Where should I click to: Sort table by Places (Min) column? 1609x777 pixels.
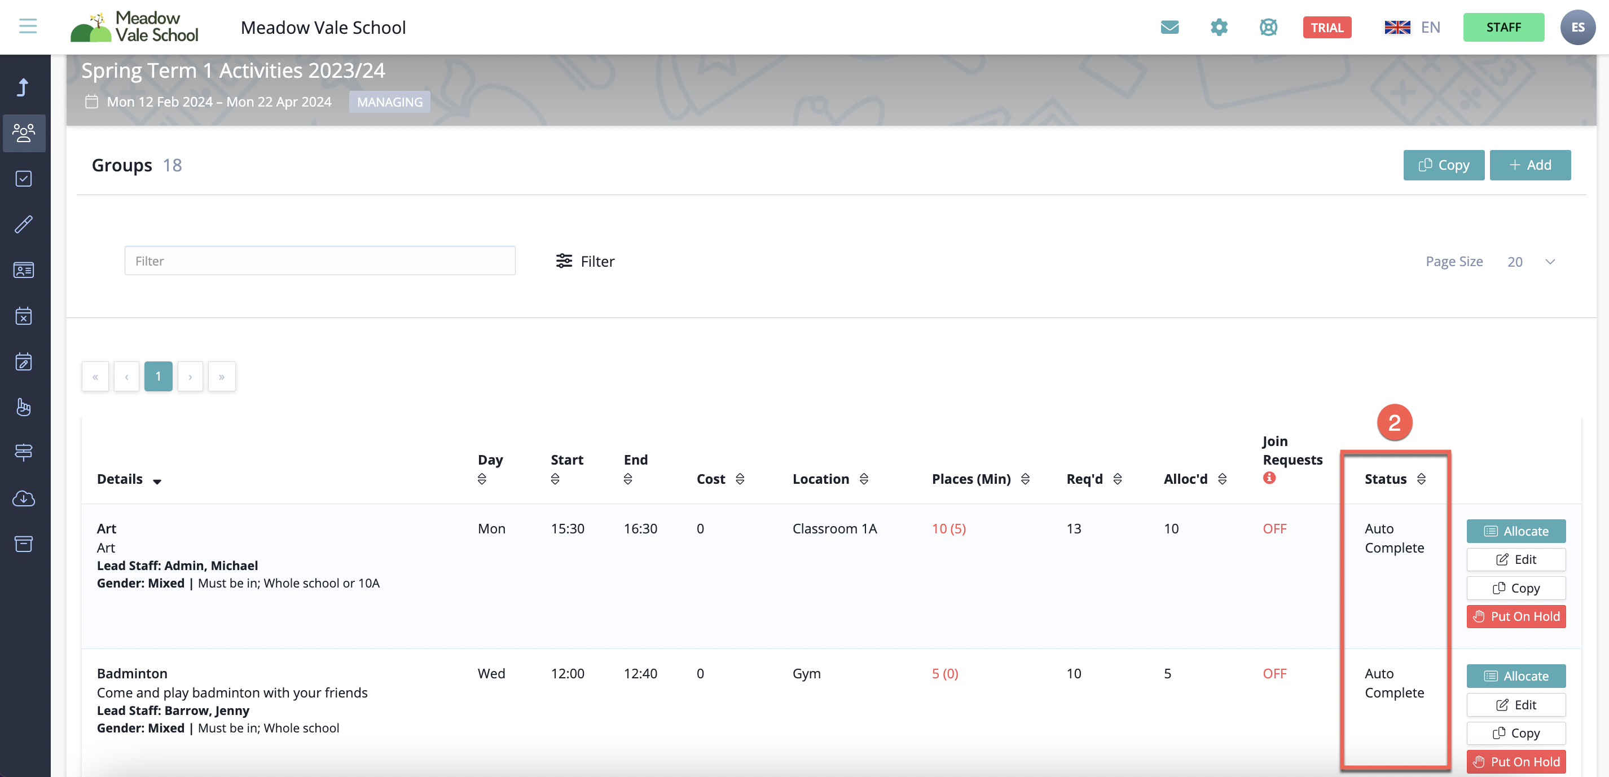click(1025, 479)
